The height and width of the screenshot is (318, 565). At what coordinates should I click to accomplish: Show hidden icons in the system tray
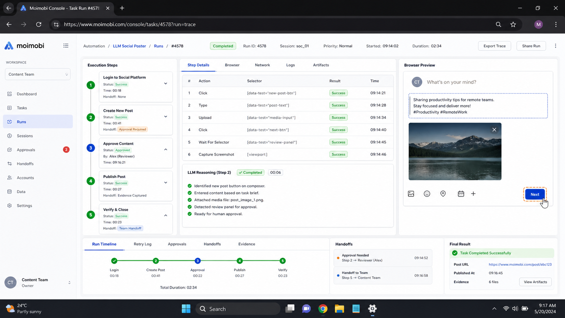[x=494, y=309]
